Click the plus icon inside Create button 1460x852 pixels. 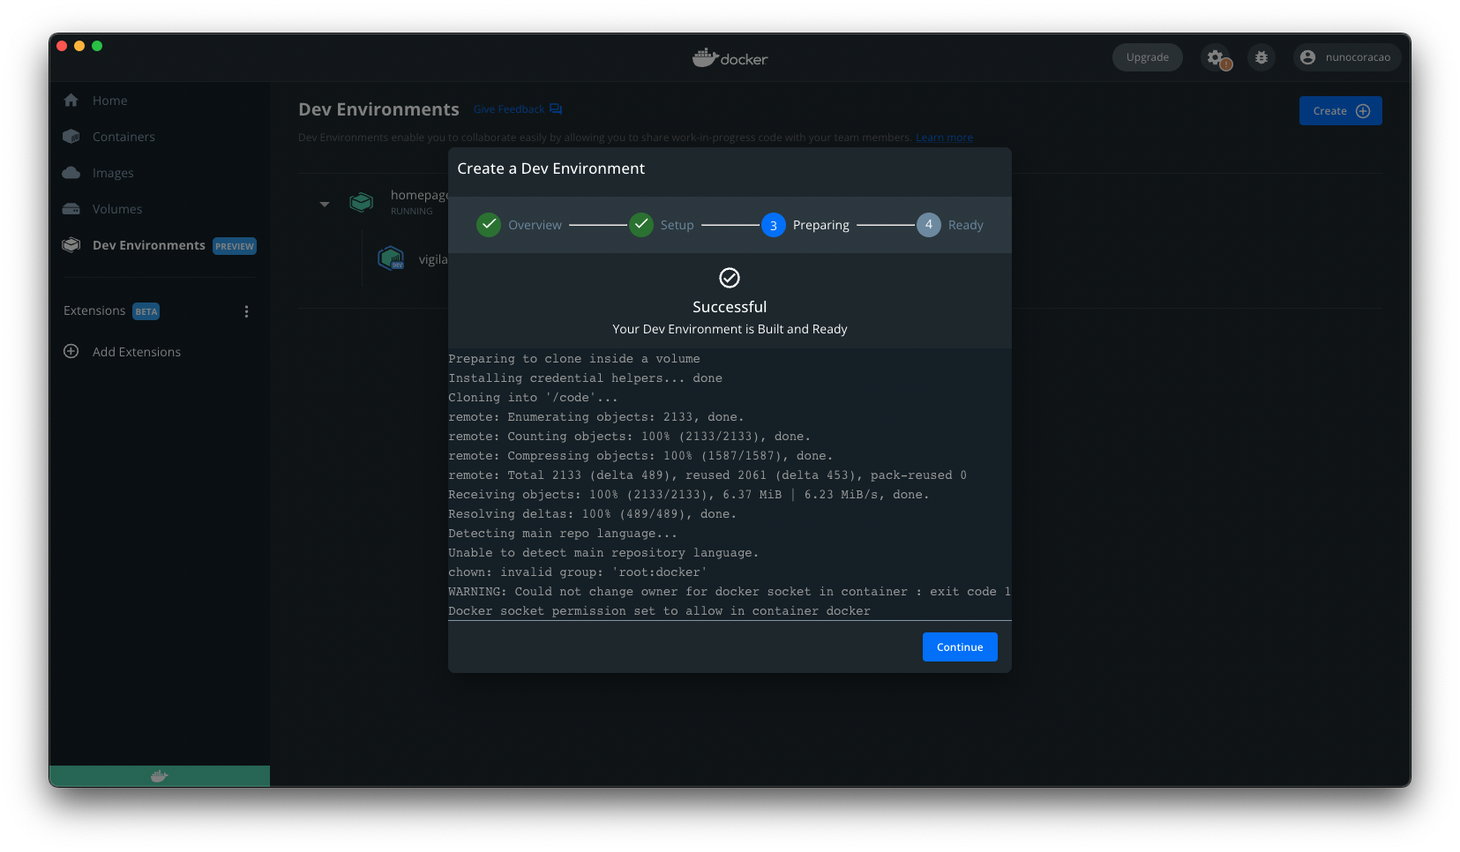[x=1363, y=111]
